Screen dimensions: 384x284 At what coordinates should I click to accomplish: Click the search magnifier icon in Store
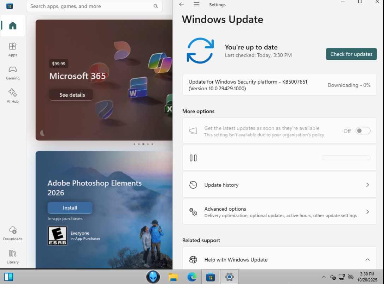155,6
